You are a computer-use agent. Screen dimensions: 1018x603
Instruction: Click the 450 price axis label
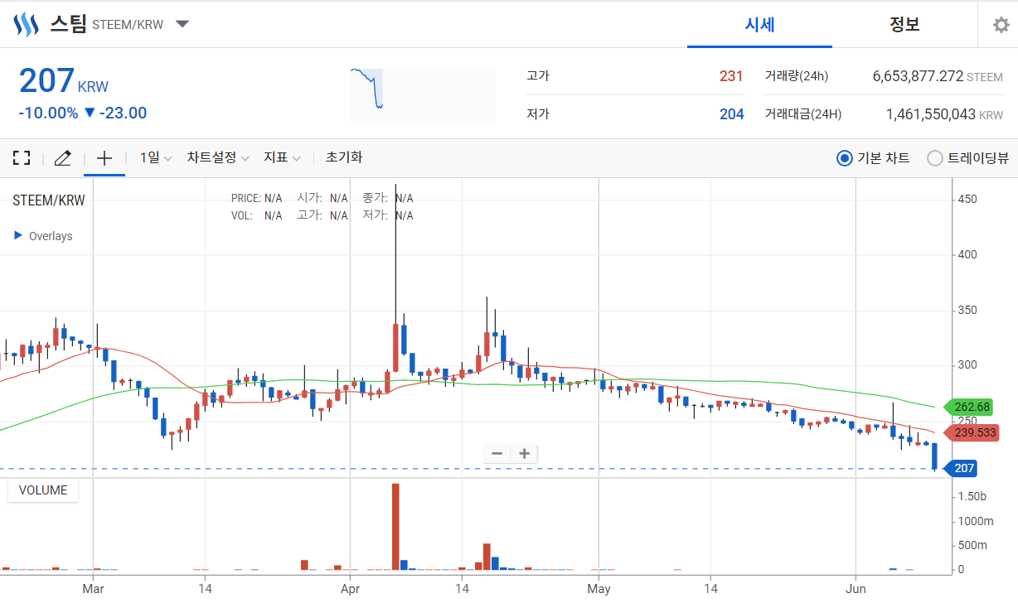point(967,200)
